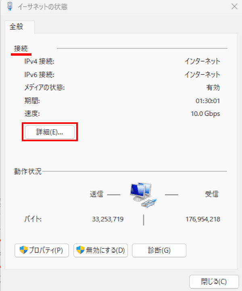Click the イーサネットの状態 window title
This screenshot has width=242, height=291.
tap(43, 7)
